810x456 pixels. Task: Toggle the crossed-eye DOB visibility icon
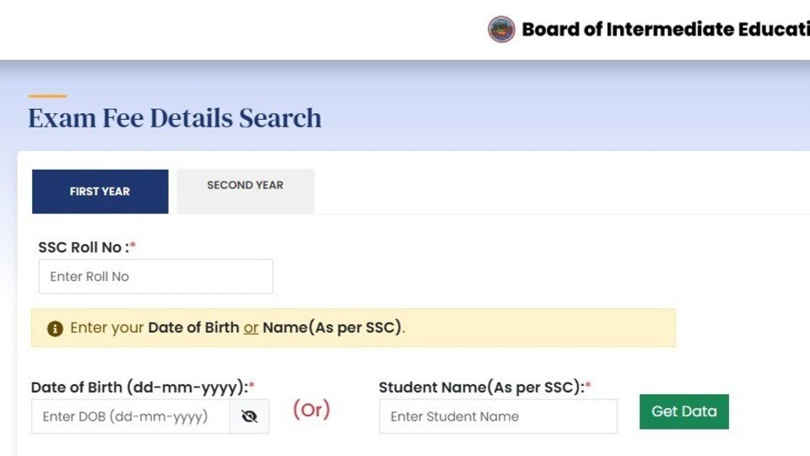(250, 416)
